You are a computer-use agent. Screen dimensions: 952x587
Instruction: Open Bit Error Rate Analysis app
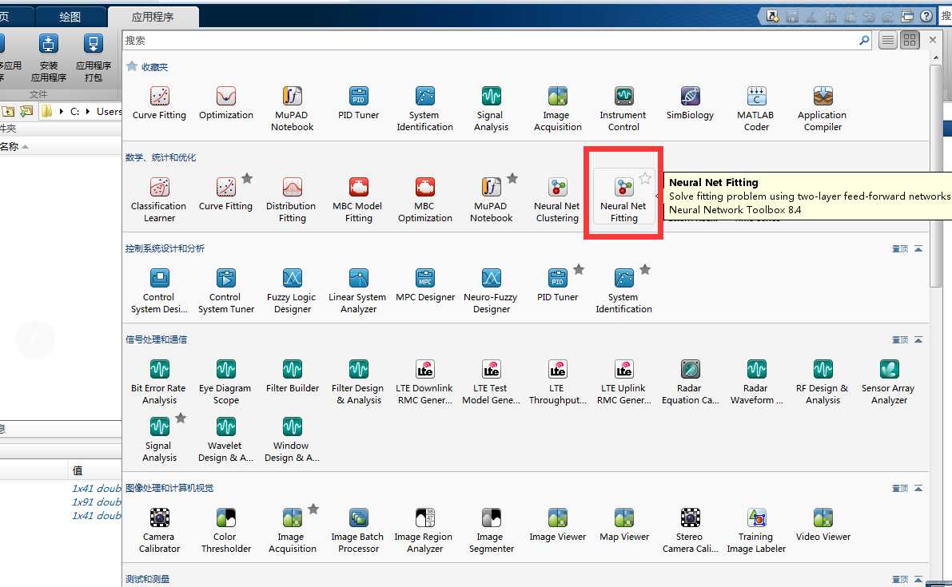click(x=159, y=382)
